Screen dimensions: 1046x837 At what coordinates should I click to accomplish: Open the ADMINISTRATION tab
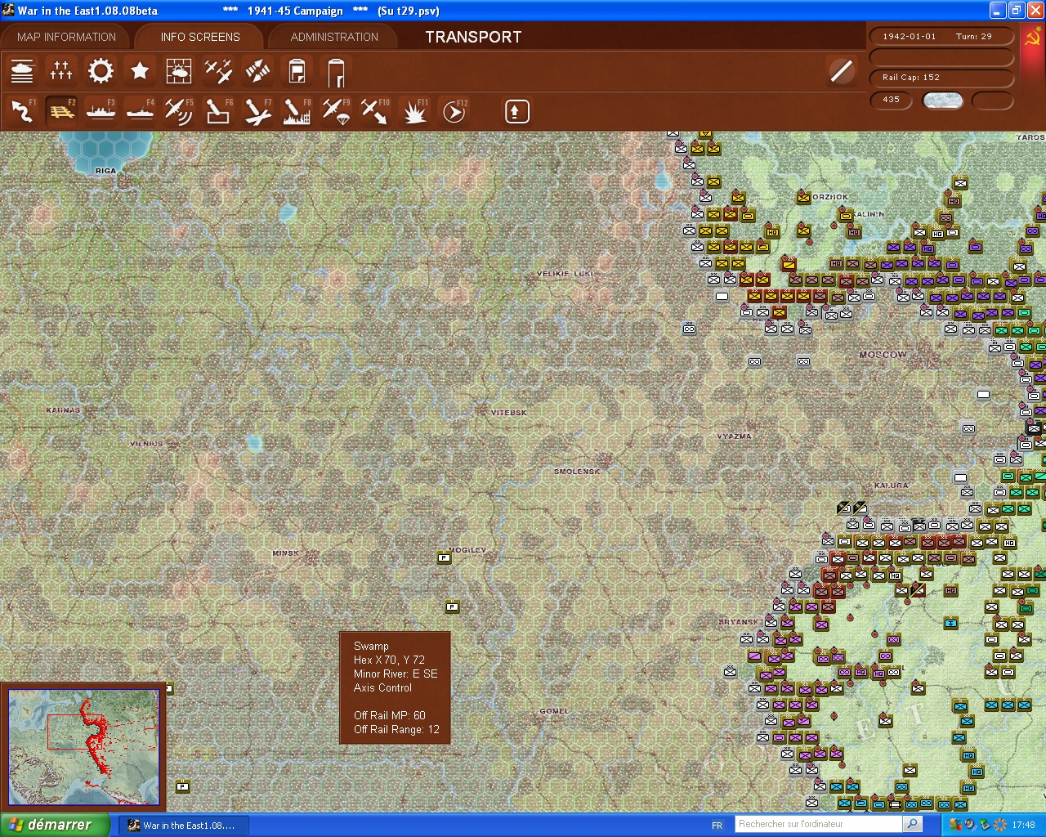pos(334,37)
